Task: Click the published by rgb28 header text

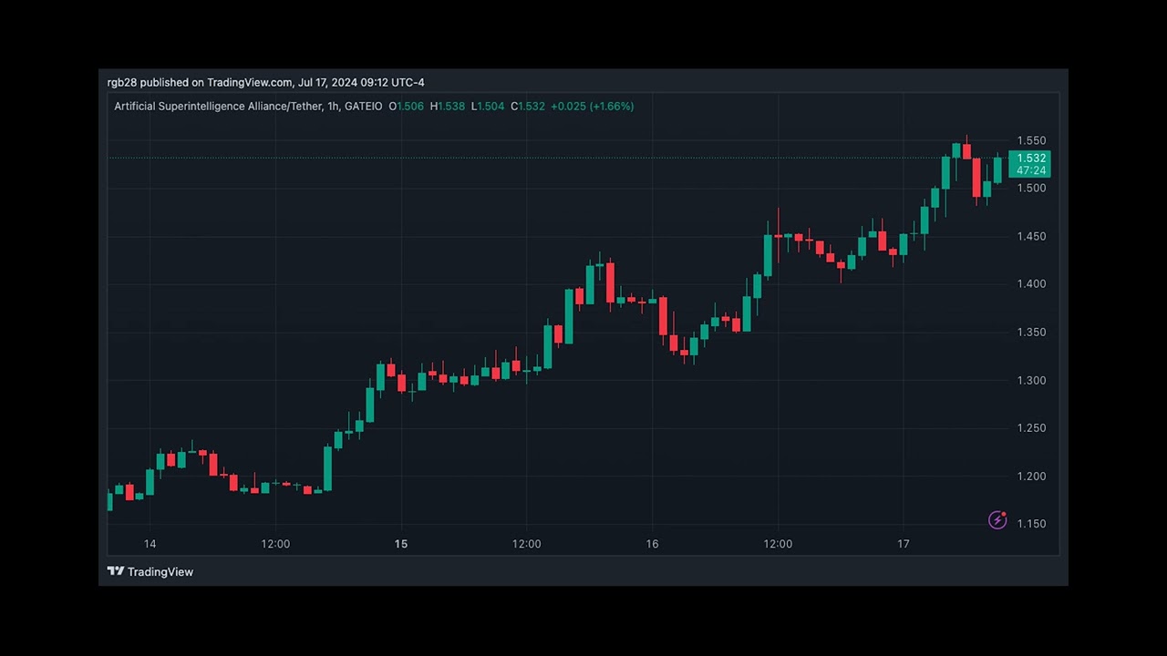Action: (x=265, y=82)
